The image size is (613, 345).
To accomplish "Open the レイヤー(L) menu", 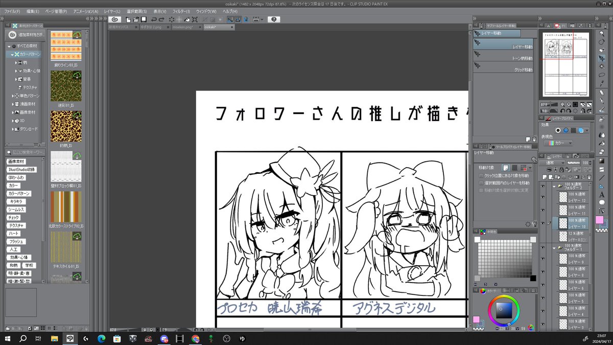I will pos(112,11).
